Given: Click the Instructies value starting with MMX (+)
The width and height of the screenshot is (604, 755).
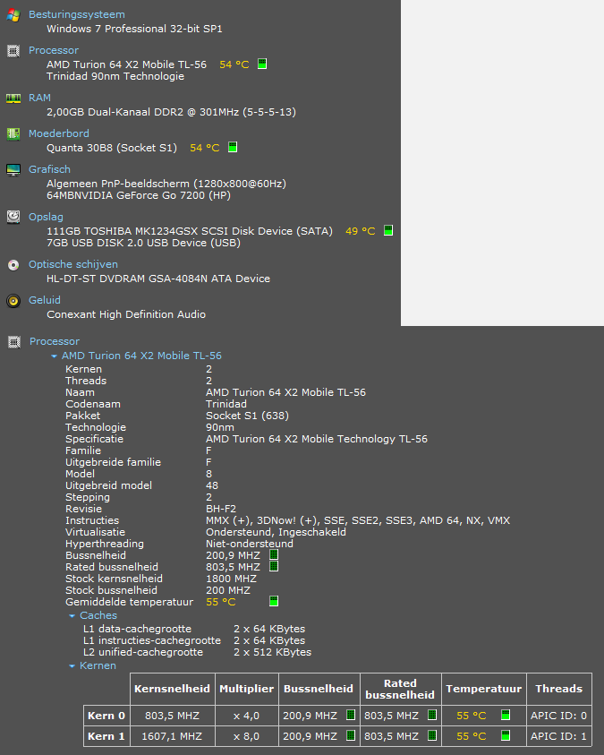Looking at the screenshot, I should pos(358,520).
